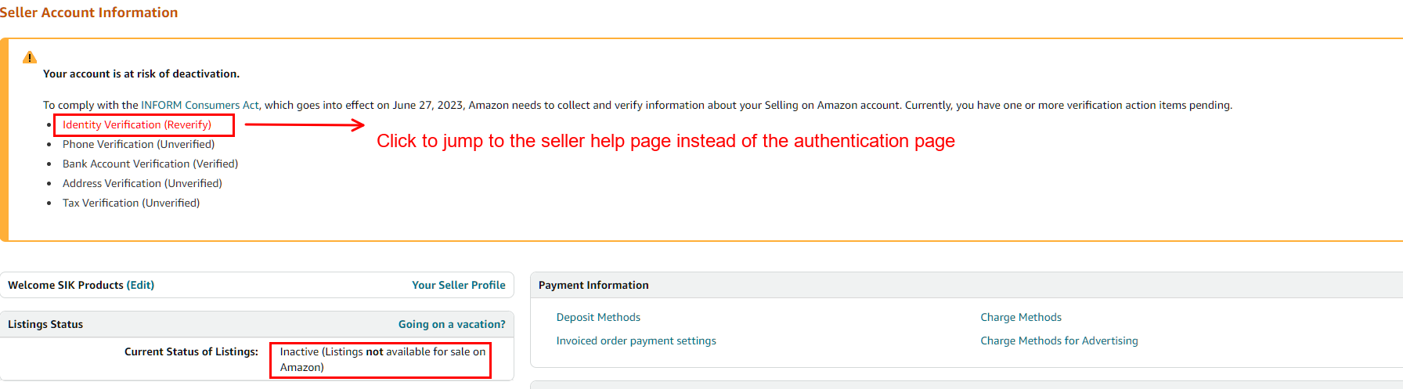Click the Seller Account Information heading
The height and width of the screenshot is (389, 1403).
[88, 13]
